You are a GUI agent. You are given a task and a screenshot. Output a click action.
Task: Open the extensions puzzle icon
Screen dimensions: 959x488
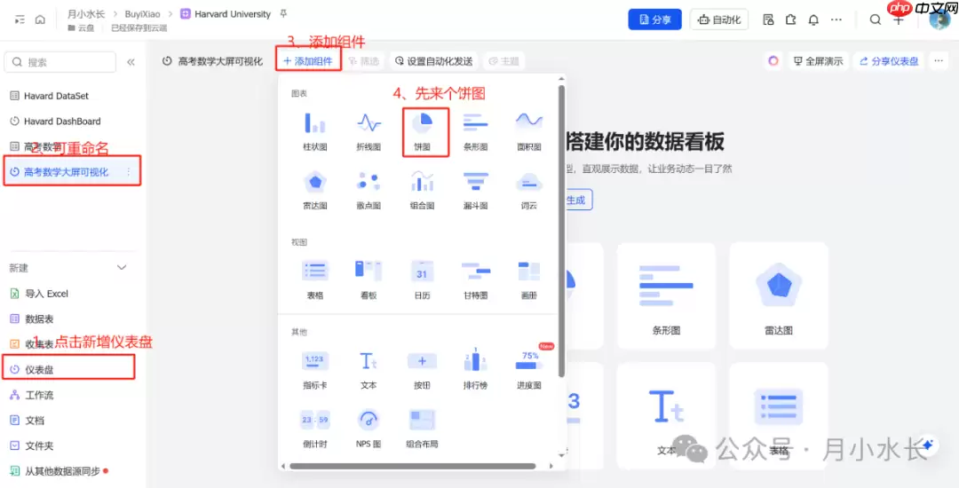click(791, 20)
